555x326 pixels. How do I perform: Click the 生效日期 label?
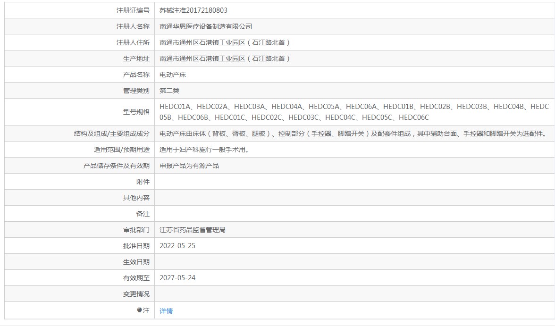click(136, 262)
